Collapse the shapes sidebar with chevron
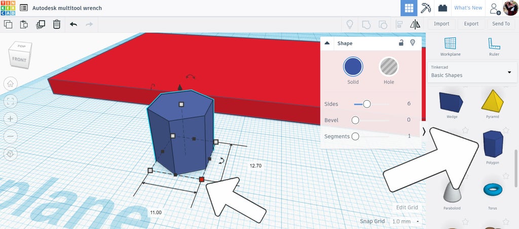 click(424, 131)
